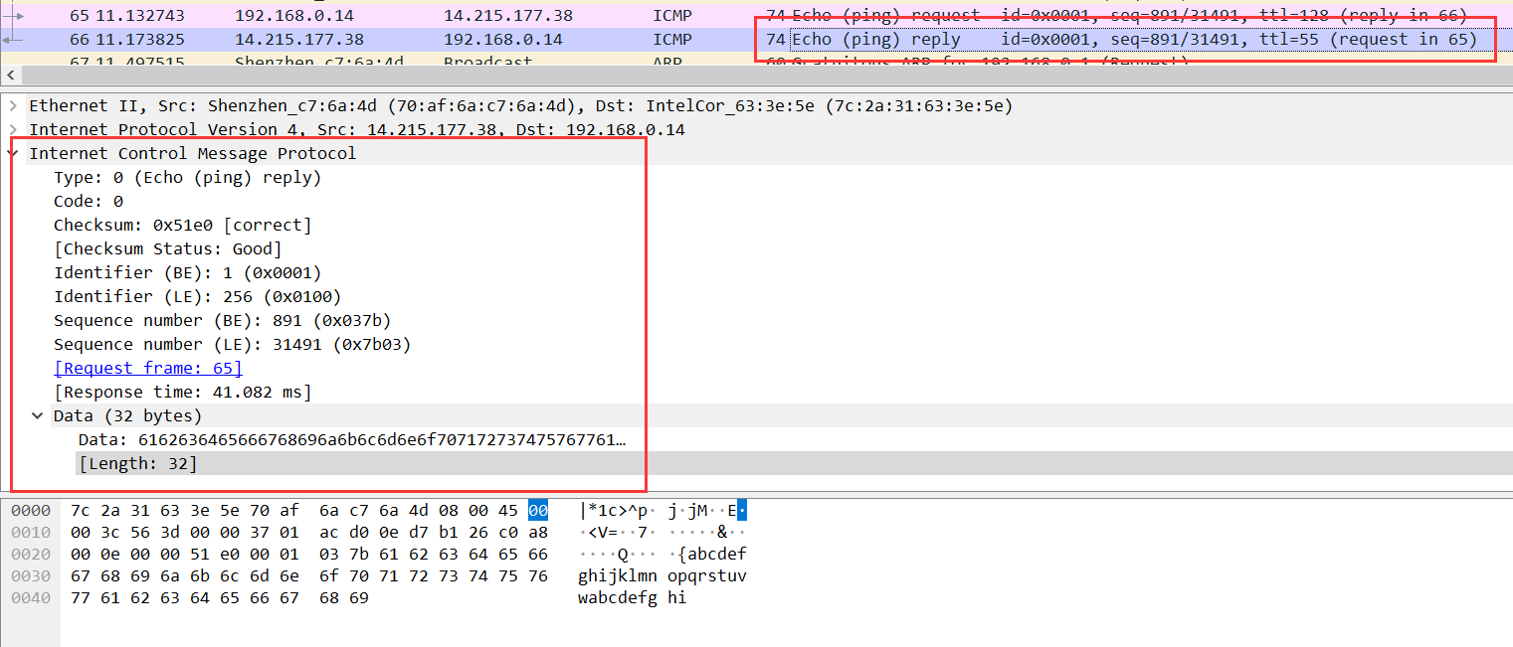Select Identifier (BE): 1 (0x0001) field
This screenshot has width=1513, height=647.
[188, 272]
